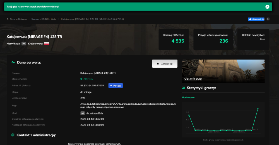The image size is (279, 145).
Task: Open the de_mirage Only mod link
Action: point(95,113)
